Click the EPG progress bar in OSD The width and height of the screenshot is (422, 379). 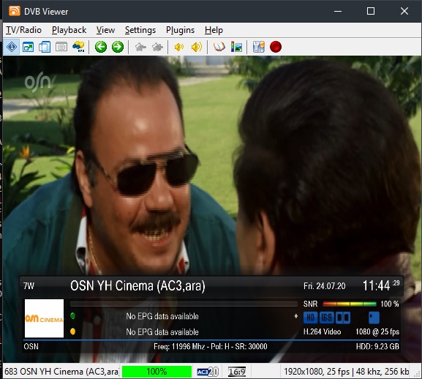tap(184, 304)
